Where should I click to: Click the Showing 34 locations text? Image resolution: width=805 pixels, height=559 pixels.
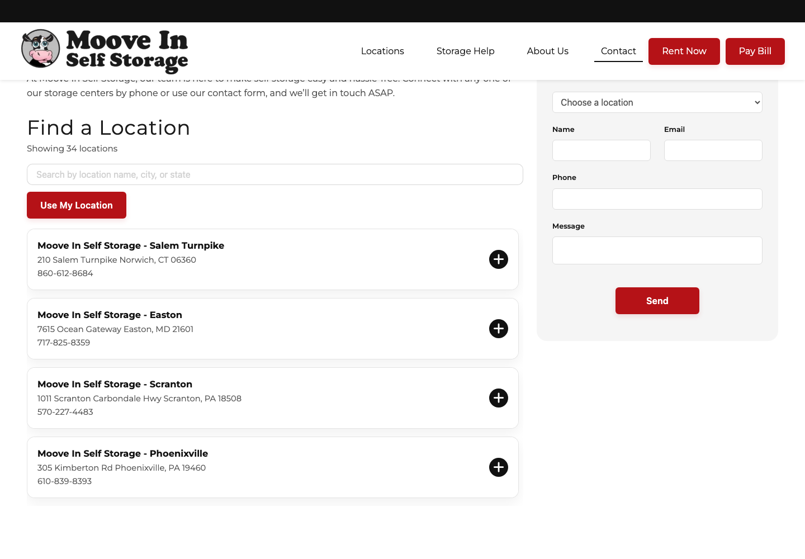point(72,148)
